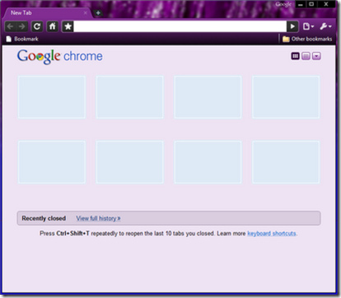Switch to list view of most visited

pyautogui.click(x=306, y=56)
